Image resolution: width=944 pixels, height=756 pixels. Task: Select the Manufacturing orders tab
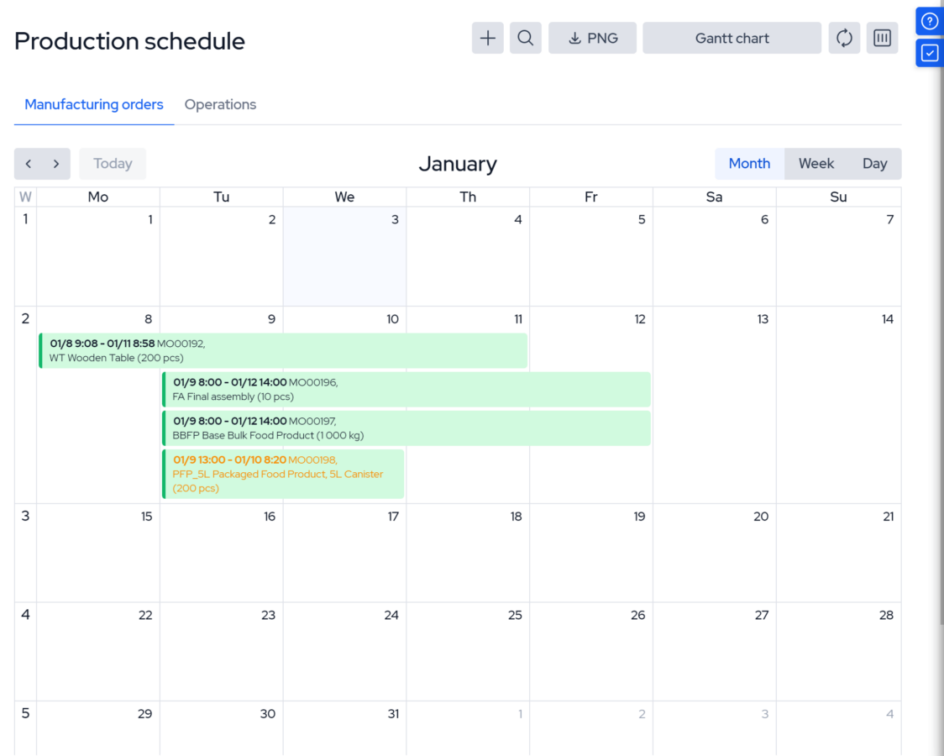coord(94,104)
